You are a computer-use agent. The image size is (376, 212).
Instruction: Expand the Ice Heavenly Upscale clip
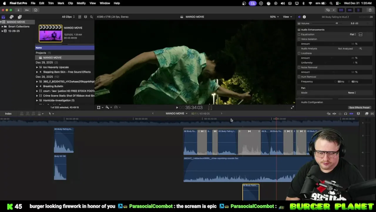coord(37,67)
